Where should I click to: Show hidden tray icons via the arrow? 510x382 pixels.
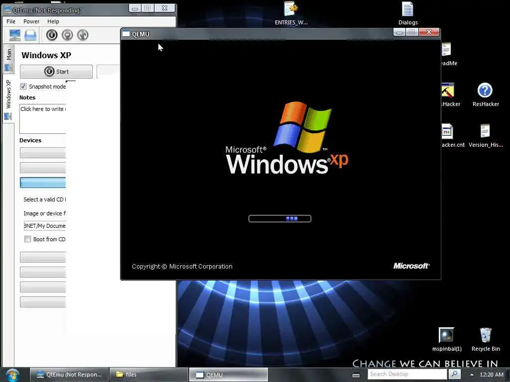[x=472, y=375]
